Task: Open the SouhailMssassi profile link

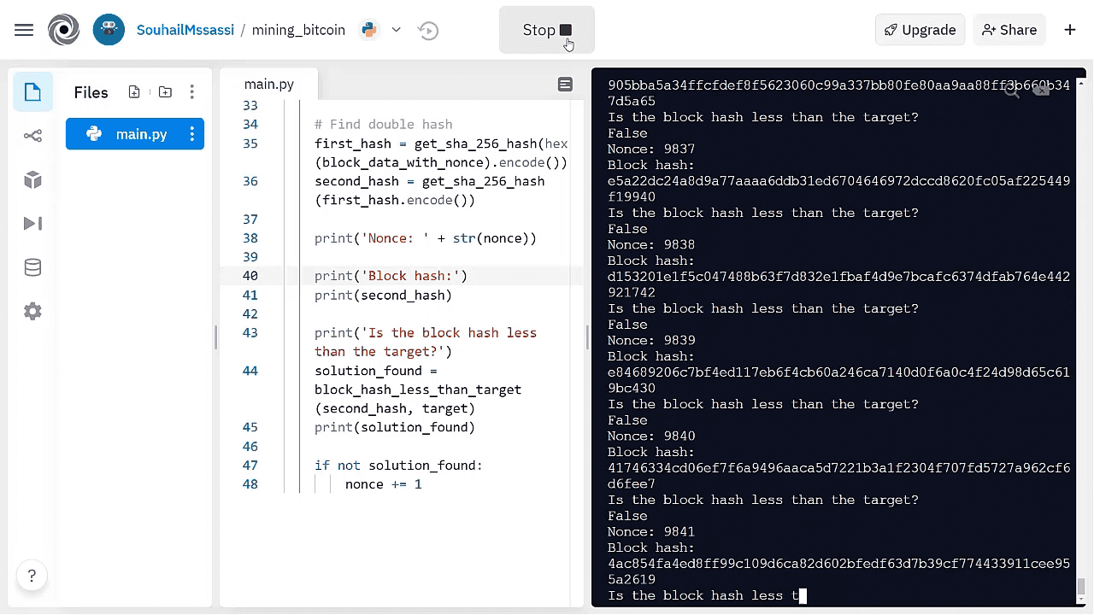Action: point(186,30)
